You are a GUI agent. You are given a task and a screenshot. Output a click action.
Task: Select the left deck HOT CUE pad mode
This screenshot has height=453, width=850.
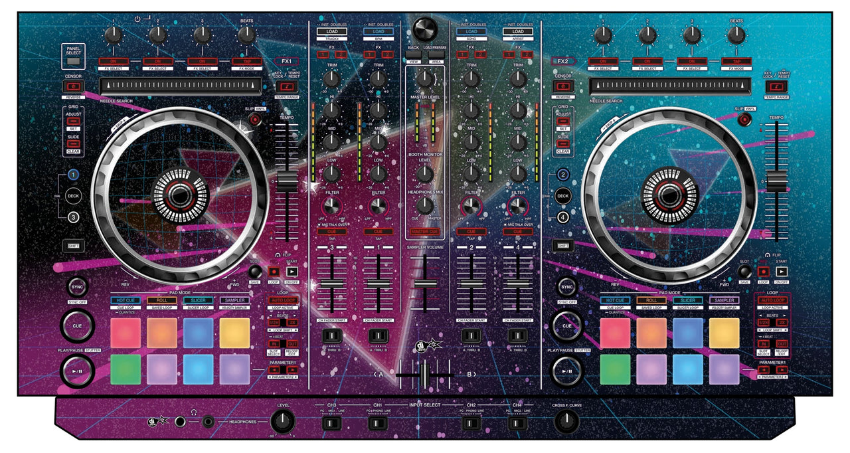(126, 301)
